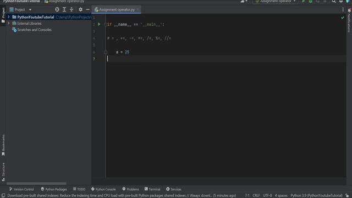The width and height of the screenshot is (352, 198).
Task: Open the Problems tool window
Action: coord(131,189)
